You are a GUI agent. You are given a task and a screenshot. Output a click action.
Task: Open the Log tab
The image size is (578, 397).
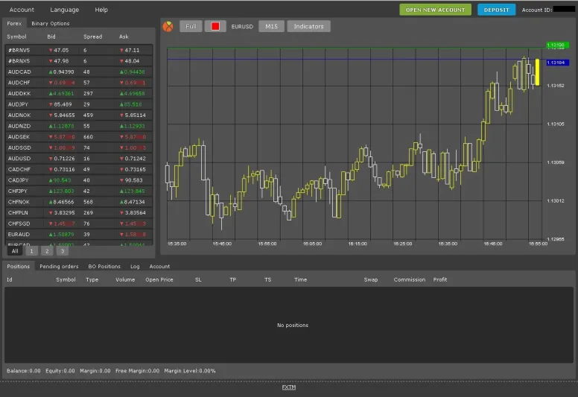click(135, 266)
